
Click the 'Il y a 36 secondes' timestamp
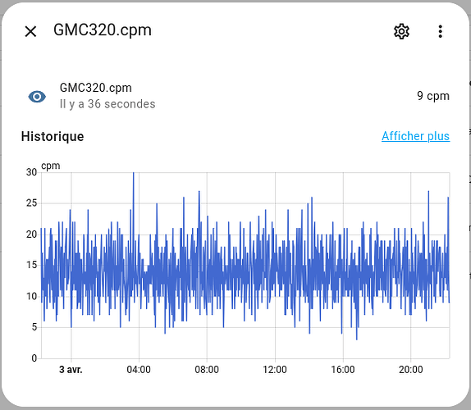click(107, 104)
